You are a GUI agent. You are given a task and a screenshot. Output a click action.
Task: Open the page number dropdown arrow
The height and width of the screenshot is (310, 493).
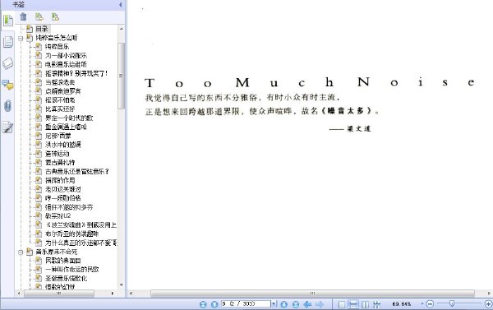click(274, 304)
